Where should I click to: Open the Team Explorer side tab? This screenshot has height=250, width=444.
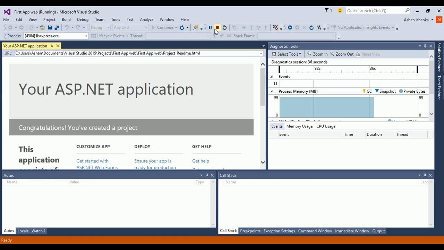tap(439, 87)
